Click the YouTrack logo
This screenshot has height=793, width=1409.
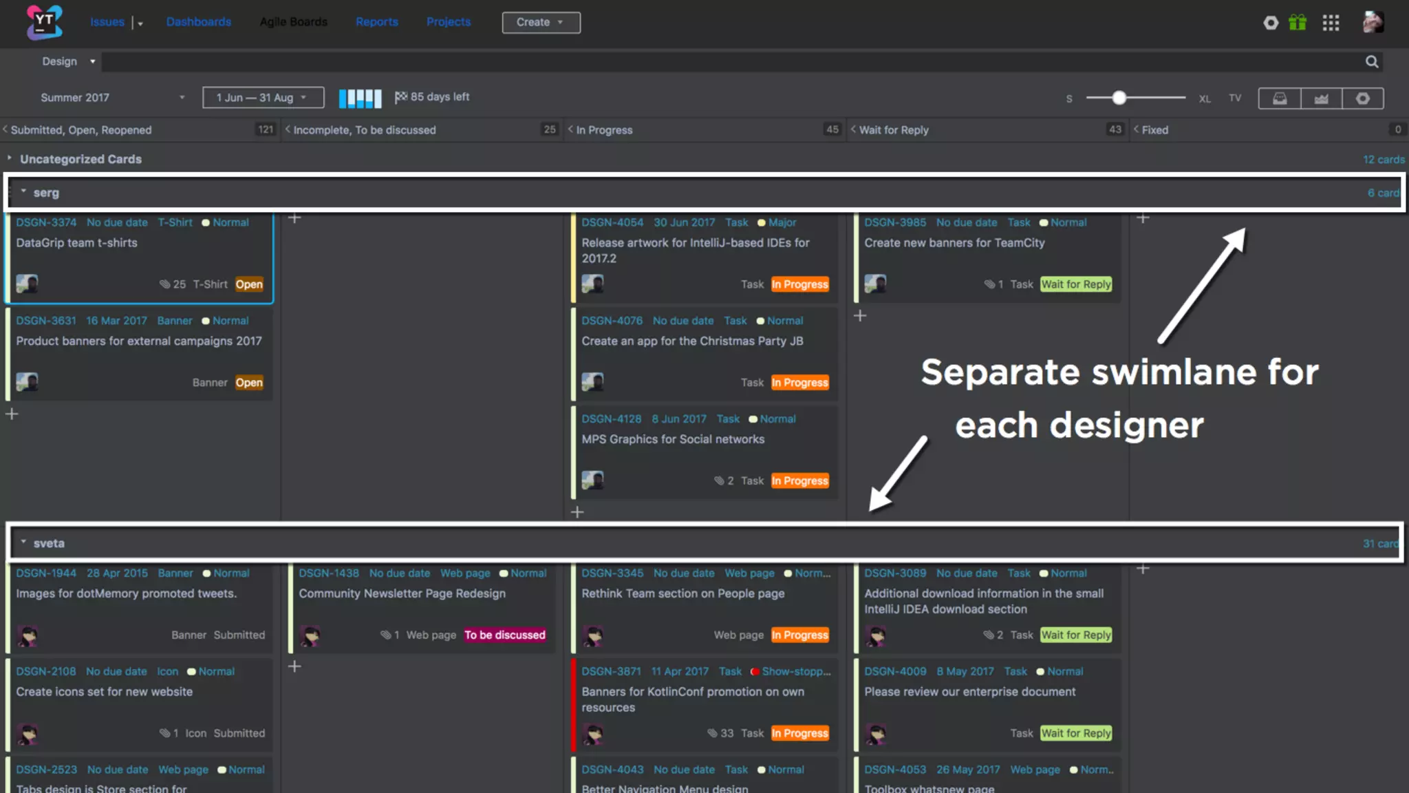pos(44,22)
